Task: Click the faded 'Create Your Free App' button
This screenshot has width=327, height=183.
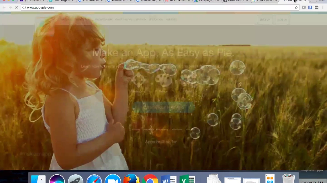Action: tap(163, 107)
